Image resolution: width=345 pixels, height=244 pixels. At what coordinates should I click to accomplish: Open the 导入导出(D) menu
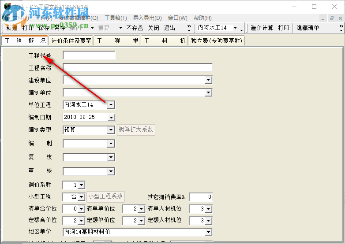[147, 18]
